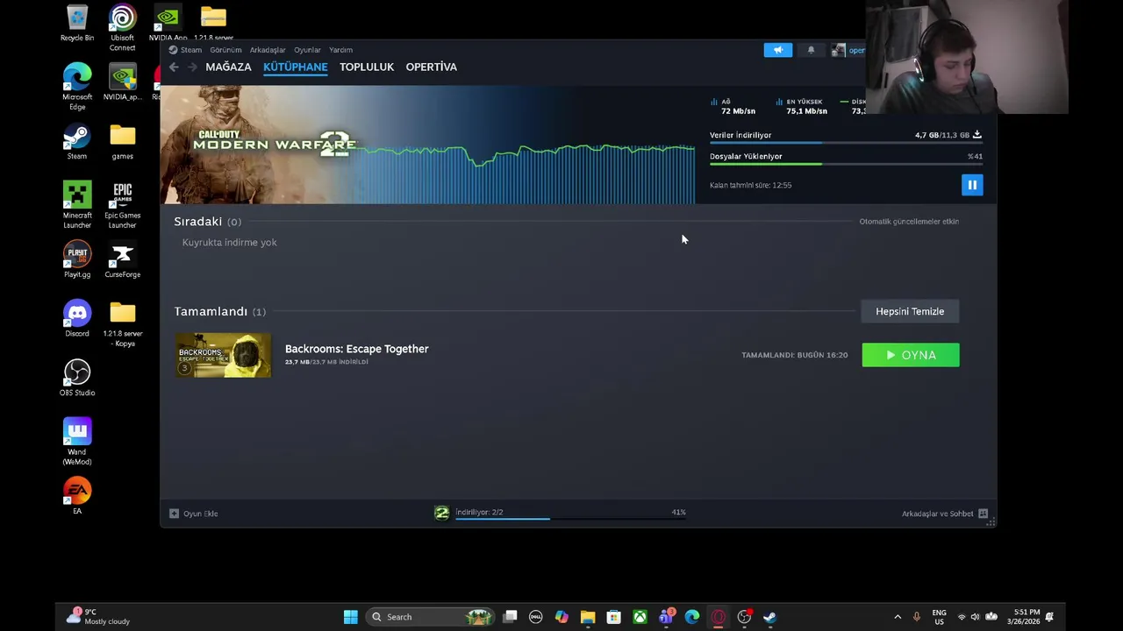Click the Steam forward arrow
This screenshot has width=1123, height=631.
(193, 67)
